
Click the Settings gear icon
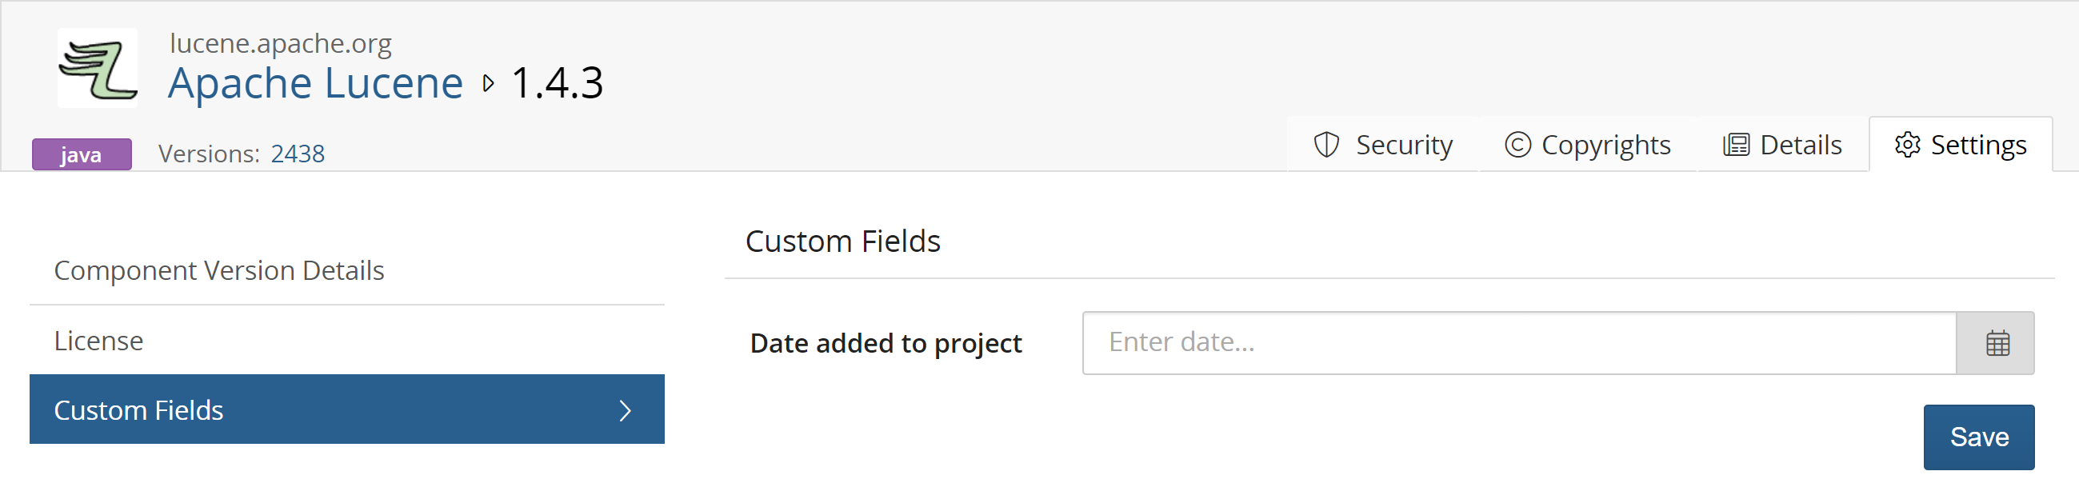point(1909,144)
